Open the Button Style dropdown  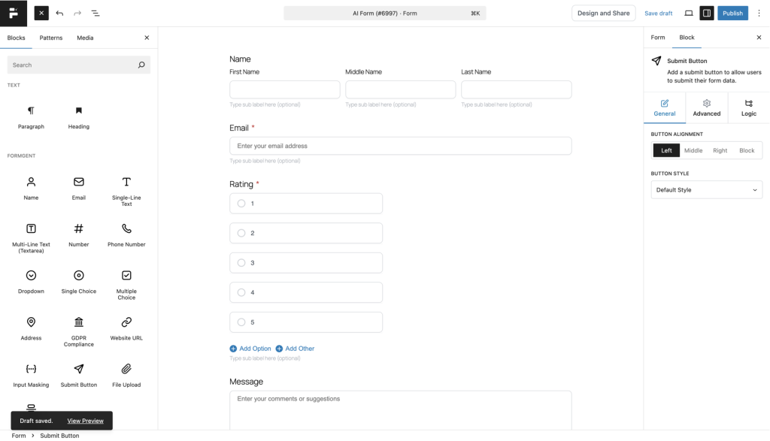pyautogui.click(x=707, y=190)
